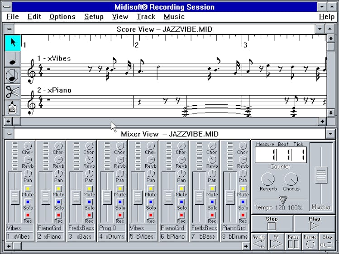
Task: Mute track 4 xDrums
Action: [x=120, y=188]
